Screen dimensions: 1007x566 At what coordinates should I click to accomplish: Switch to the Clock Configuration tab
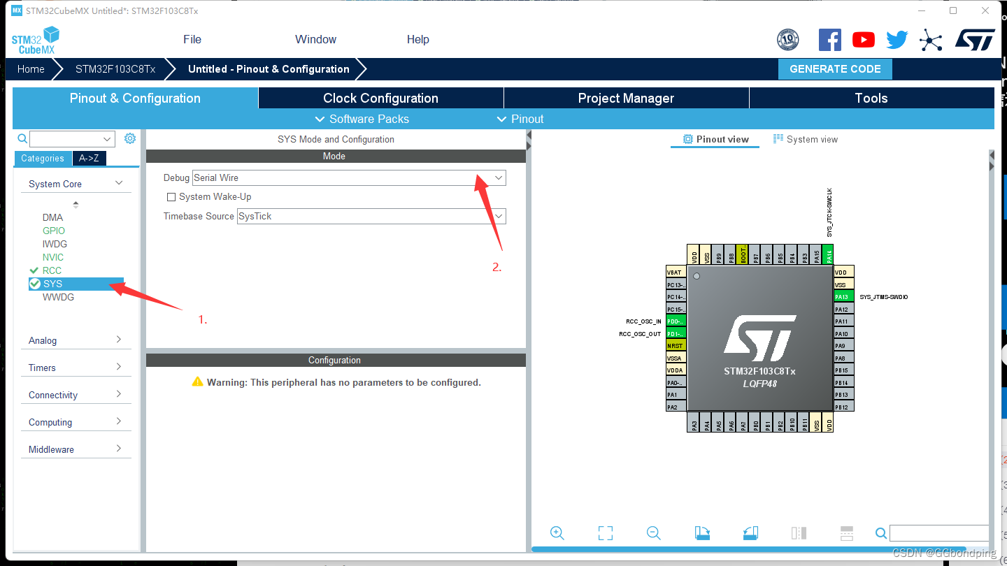381,98
